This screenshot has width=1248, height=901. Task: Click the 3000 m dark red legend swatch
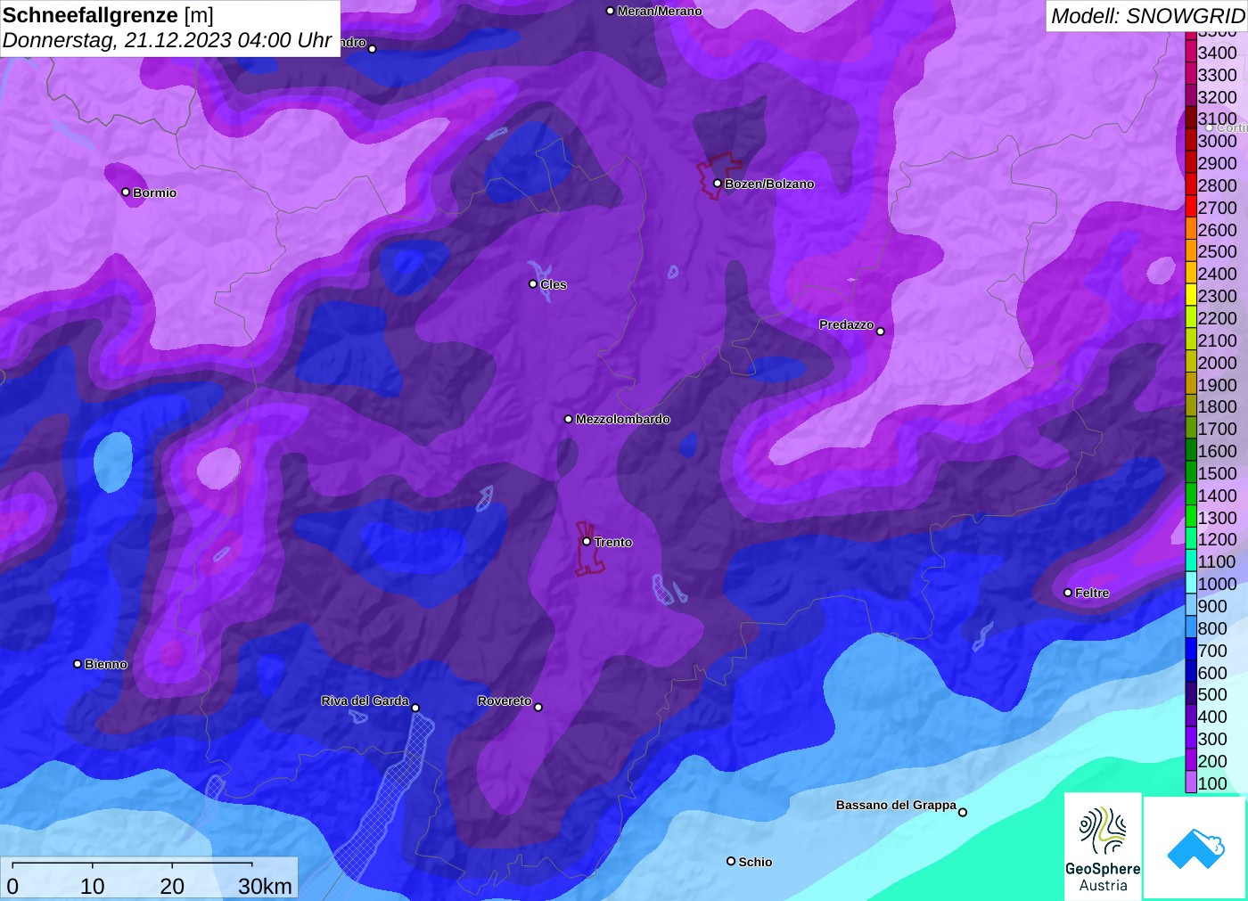click(1191, 141)
